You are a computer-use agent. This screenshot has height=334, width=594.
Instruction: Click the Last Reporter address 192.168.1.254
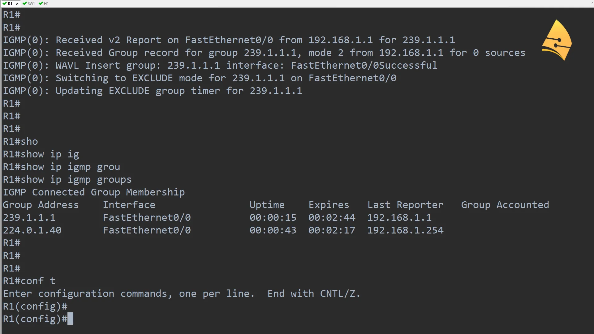click(x=405, y=230)
